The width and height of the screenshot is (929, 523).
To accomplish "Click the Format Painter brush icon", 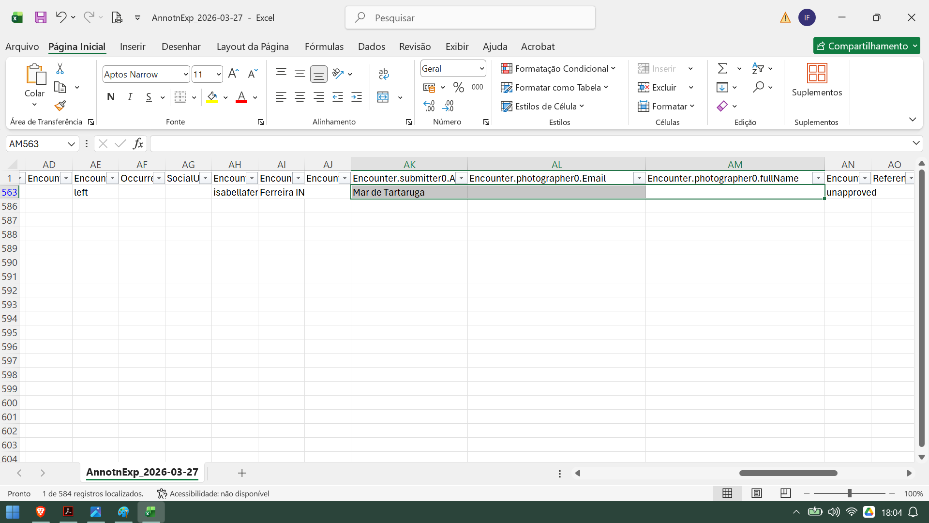I will click(60, 106).
